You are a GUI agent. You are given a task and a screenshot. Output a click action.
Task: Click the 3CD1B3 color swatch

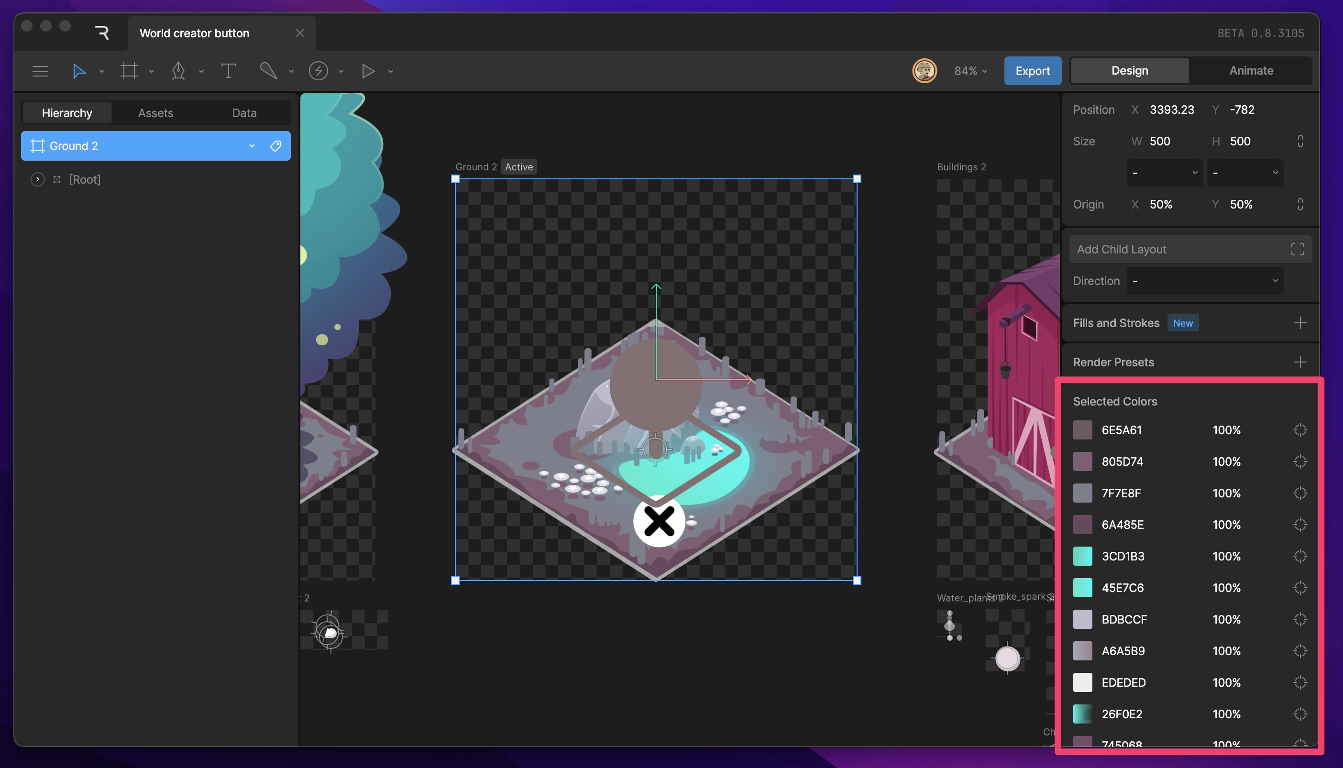pos(1082,556)
